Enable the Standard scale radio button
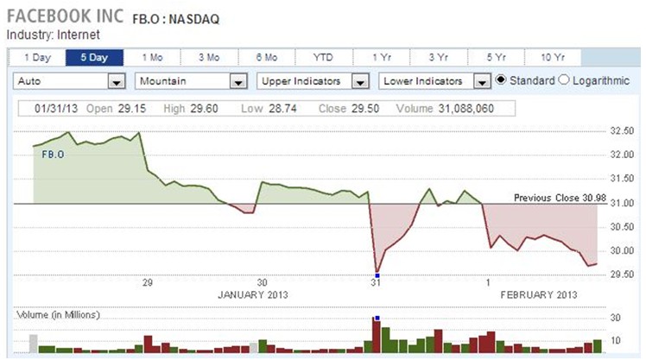646x360 pixels. (x=500, y=80)
